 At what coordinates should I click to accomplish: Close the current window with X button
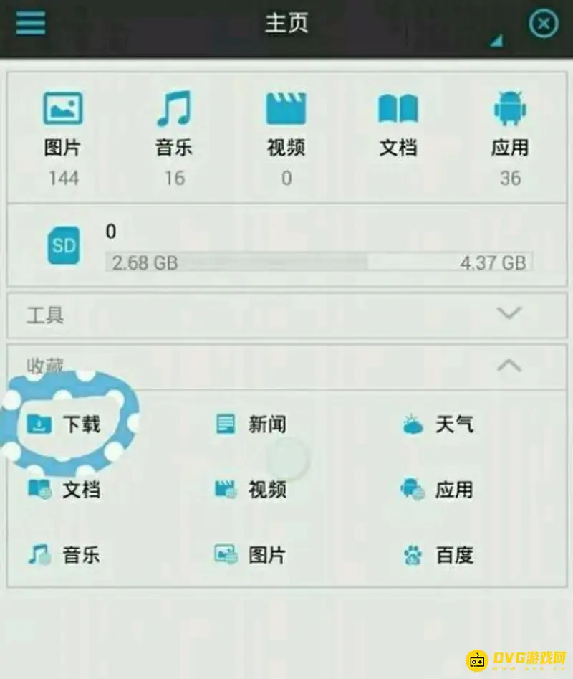coord(543,24)
